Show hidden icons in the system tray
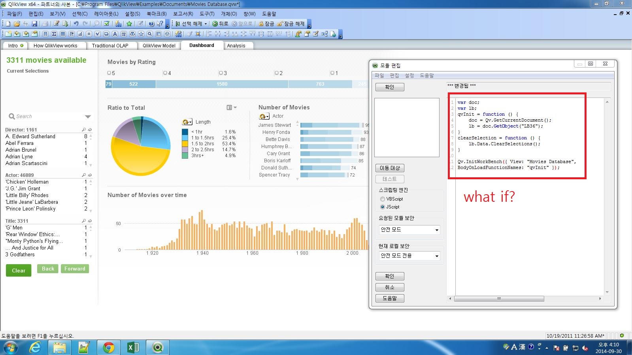This screenshot has width=632, height=355. point(547,348)
